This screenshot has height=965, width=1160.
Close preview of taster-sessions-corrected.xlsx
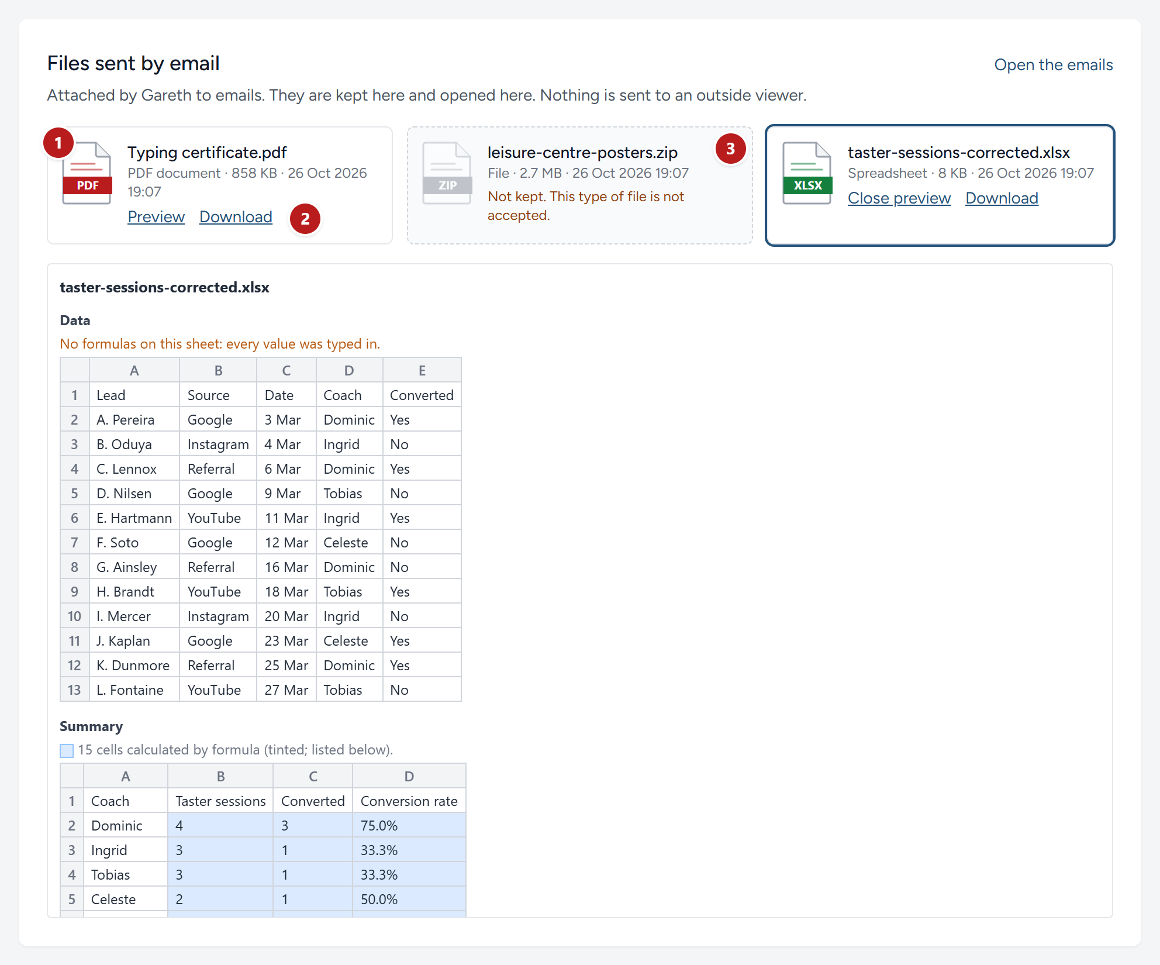click(x=899, y=198)
